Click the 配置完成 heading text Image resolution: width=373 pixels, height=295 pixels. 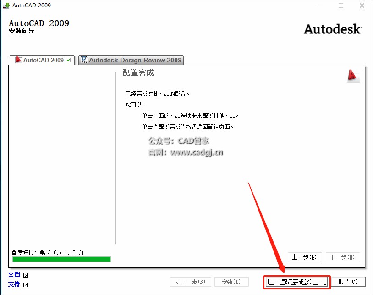click(138, 73)
